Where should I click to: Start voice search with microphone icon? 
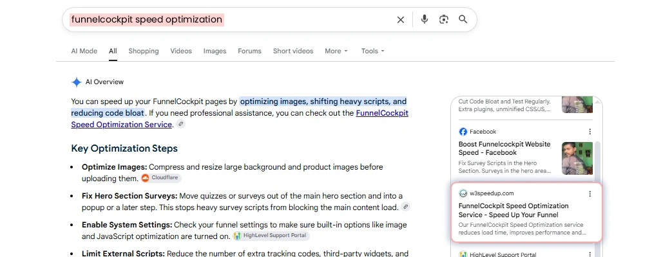(425, 19)
